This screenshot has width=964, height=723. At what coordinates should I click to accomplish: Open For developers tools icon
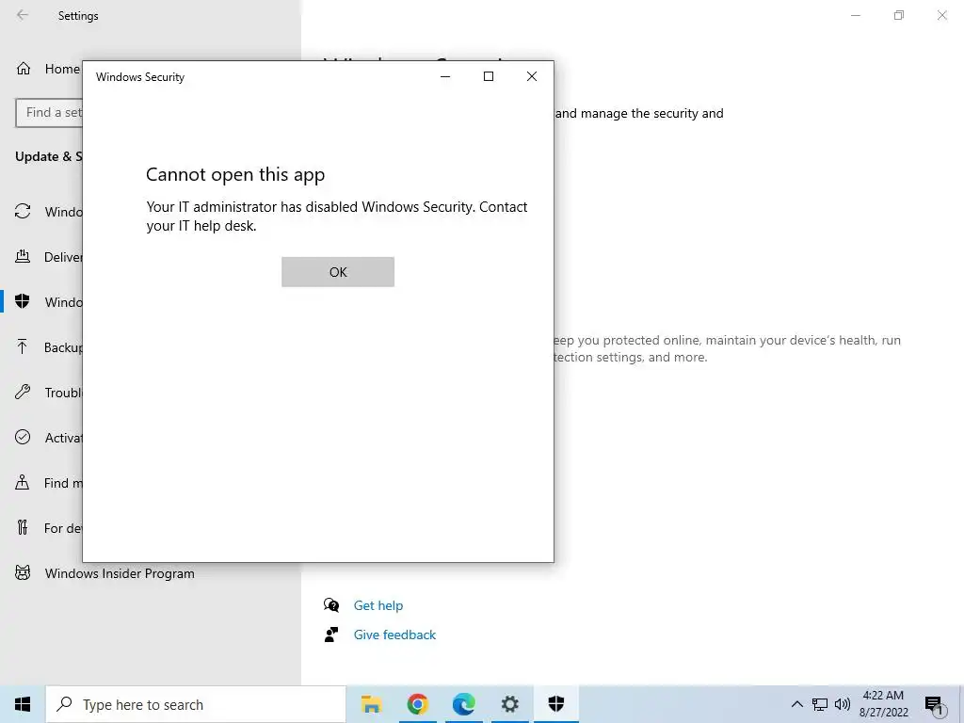[23, 527]
